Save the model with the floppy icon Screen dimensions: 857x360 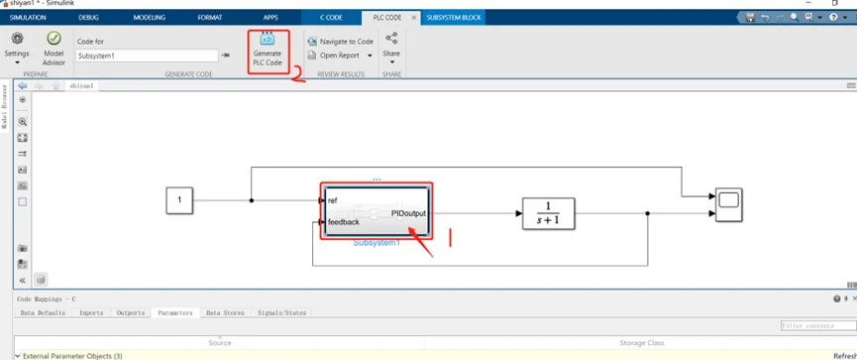tap(750, 18)
